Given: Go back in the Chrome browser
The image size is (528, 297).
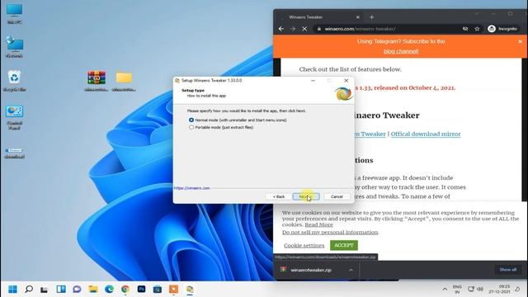Looking at the screenshot, I should pyautogui.click(x=281, y=29).
